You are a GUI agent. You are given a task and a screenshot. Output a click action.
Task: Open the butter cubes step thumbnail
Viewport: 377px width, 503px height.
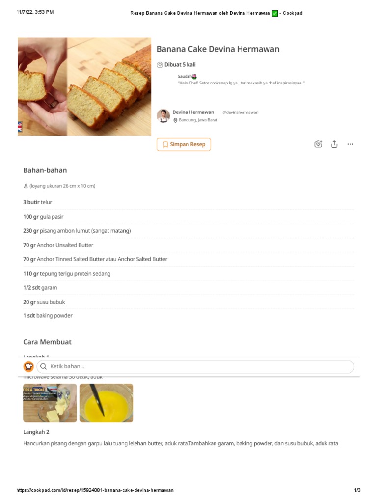pyautogui.click(x=50, y=403)
